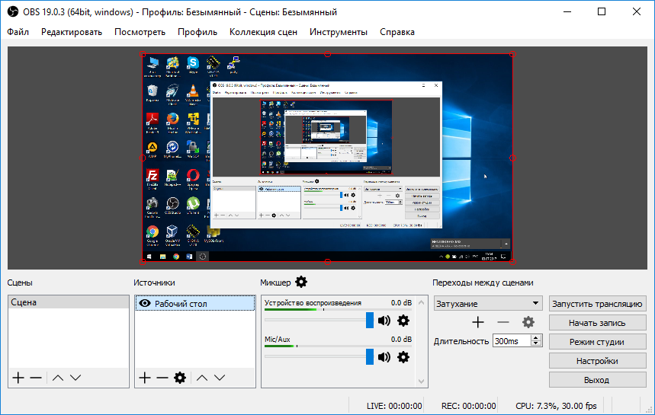Screen dimensions: 655x415
Task: Click Google Chrome icon in preview desktop
Action: point(153,231)
